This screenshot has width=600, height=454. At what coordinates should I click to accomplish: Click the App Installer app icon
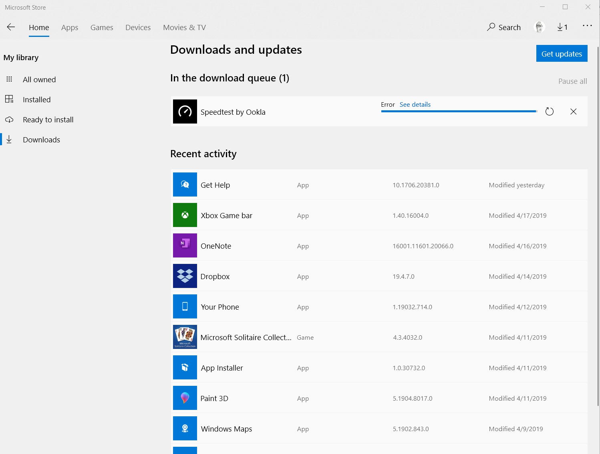pyautogui.click(x=185, y=367)
